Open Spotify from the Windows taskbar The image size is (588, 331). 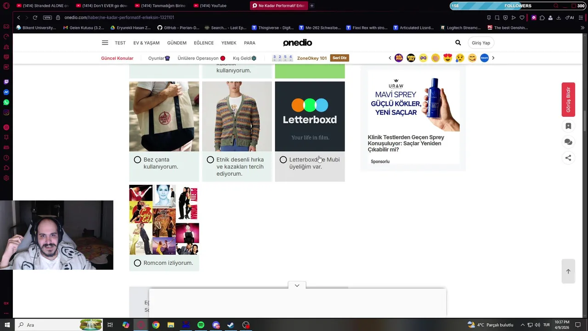pyautogui.click(x=201, y=325)
